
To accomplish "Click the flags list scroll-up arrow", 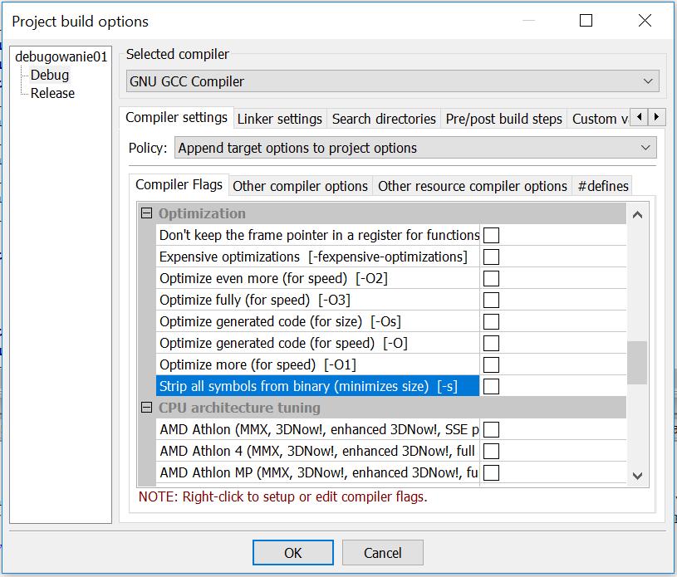I will (637, 214).
